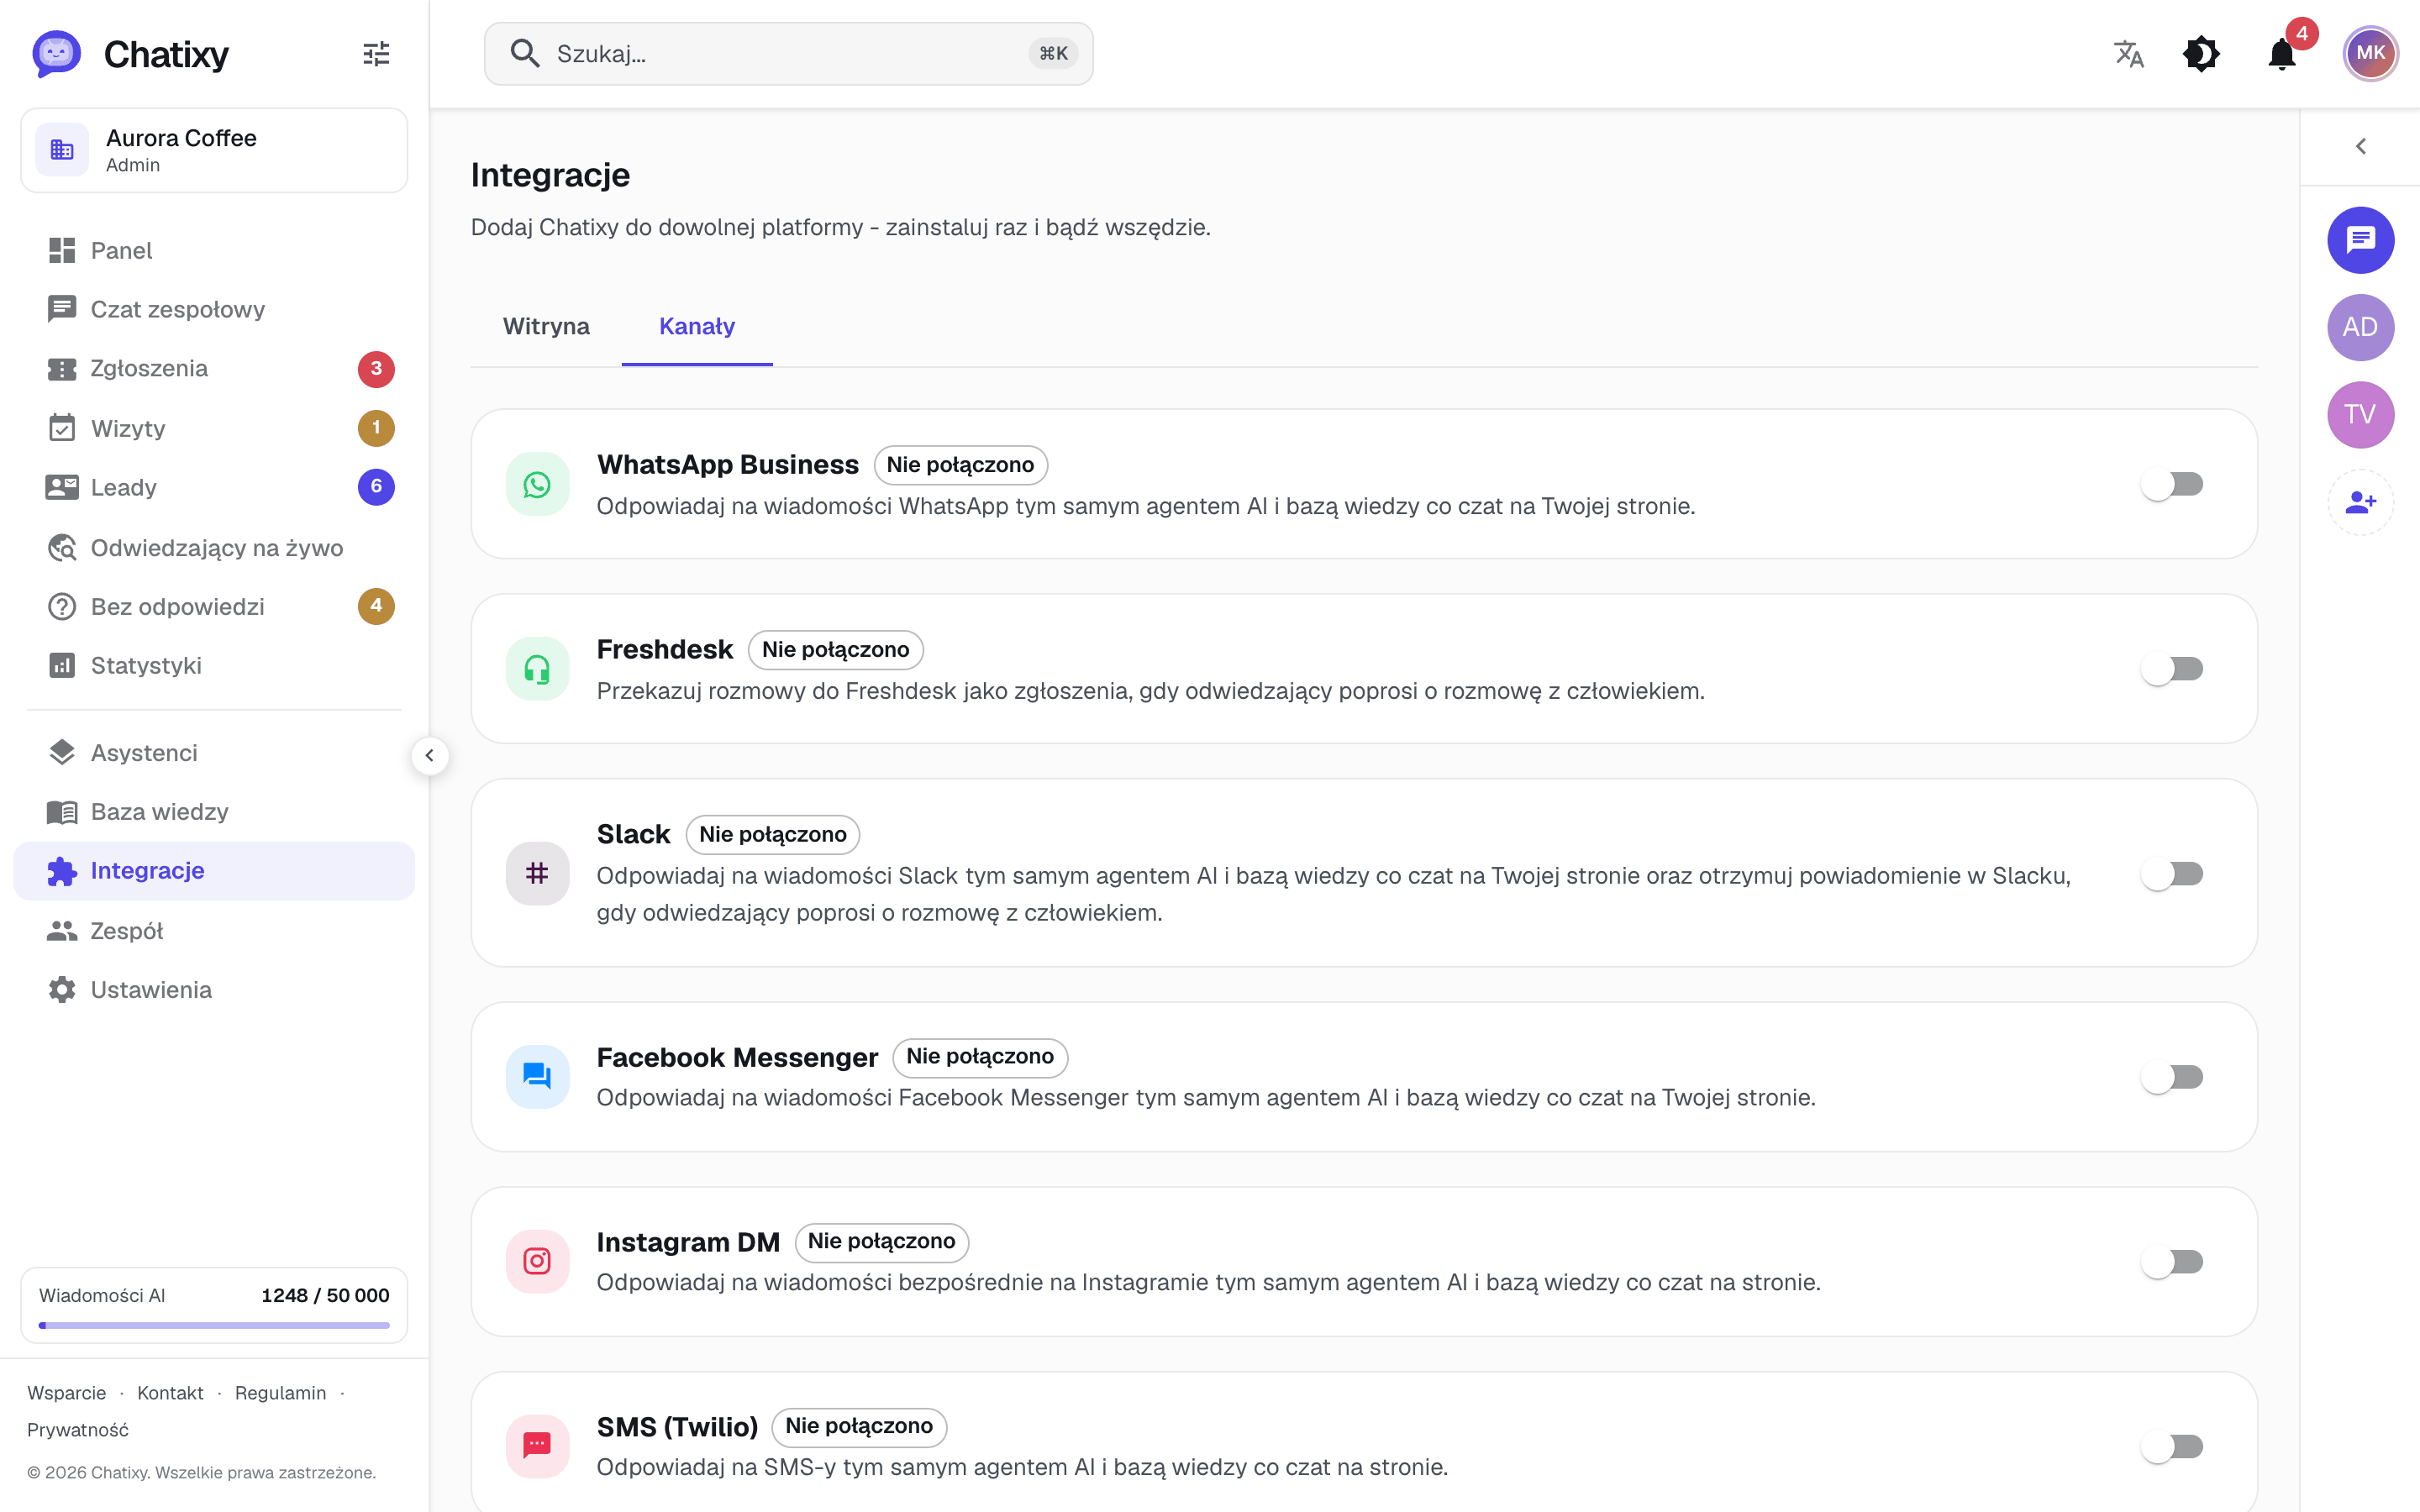Enable the Instagram DM toggle

2172,1262
